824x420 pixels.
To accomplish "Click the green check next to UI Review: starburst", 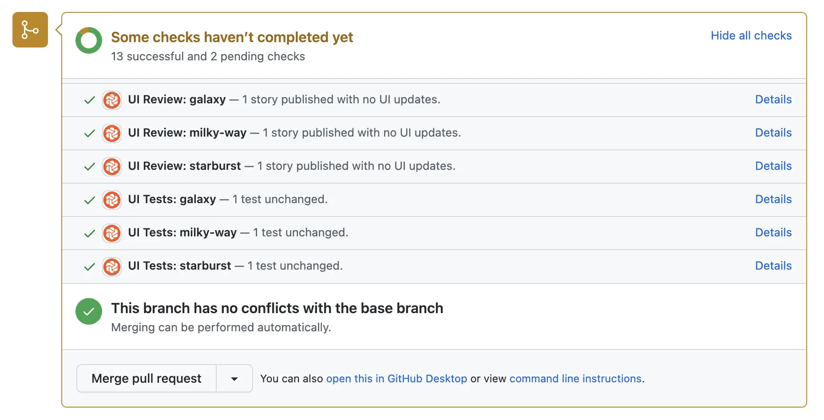I will [x=89, y=166].
